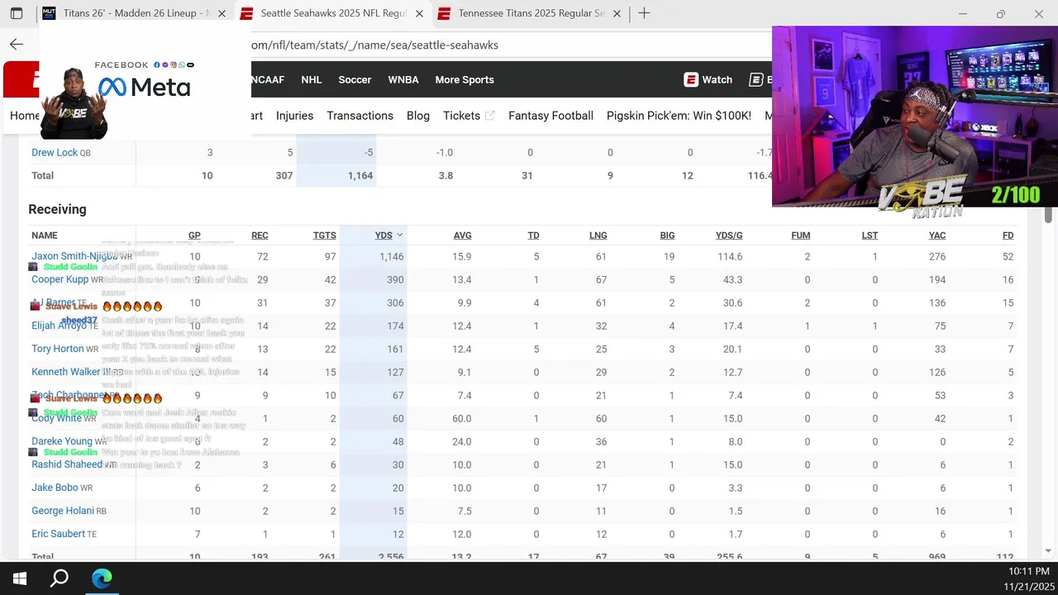The image size is (1058, 595).
Task: Open Windows taskbar search
Action: click(x=60, y=578)
